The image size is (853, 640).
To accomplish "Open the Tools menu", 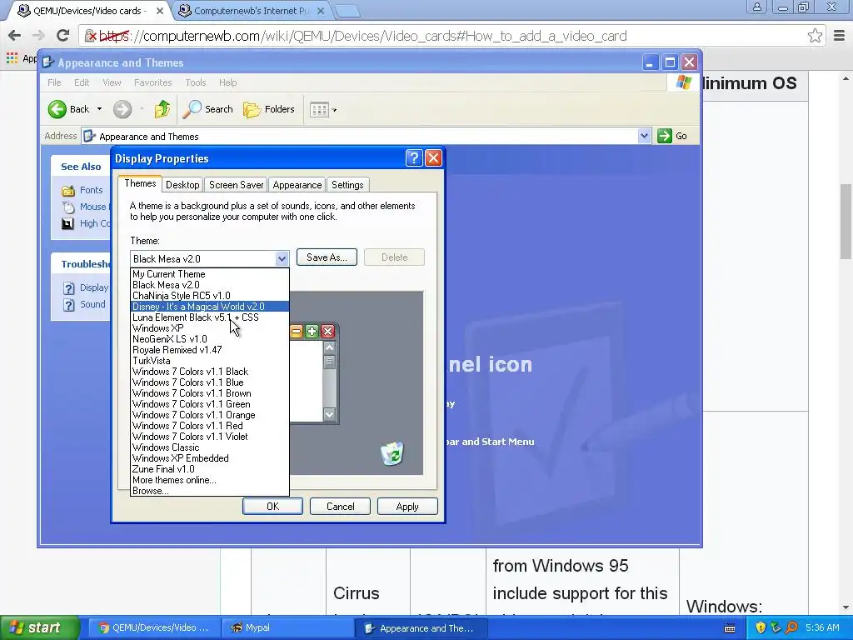I will click(195, 82).
